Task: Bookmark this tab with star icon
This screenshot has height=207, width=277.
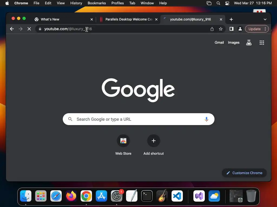Action: point(221,29)
